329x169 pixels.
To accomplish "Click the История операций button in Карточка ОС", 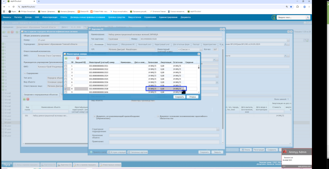I will point(117,152).
